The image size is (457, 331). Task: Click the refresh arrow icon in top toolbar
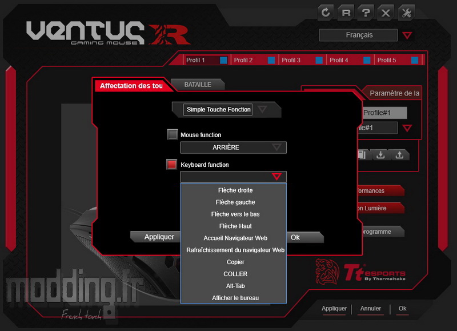(x=325, y=13)
